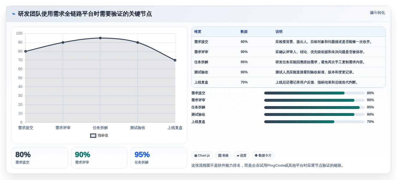Click the 说明 column header
The height and width of the screenshot is (180, 397).
(279, 32)
